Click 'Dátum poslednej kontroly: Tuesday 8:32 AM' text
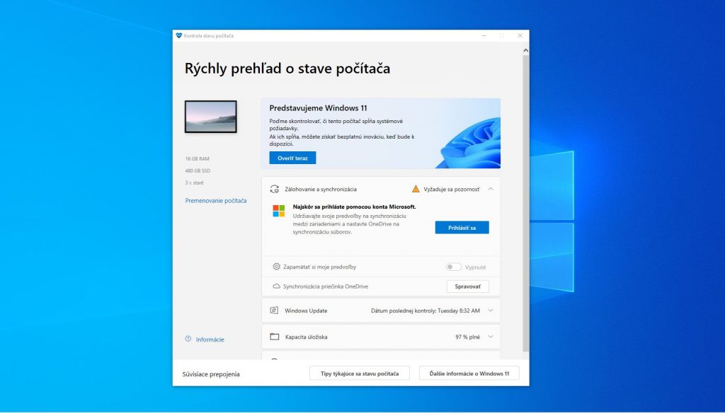The width and height of the screenshot is (725, 413). 426,310
